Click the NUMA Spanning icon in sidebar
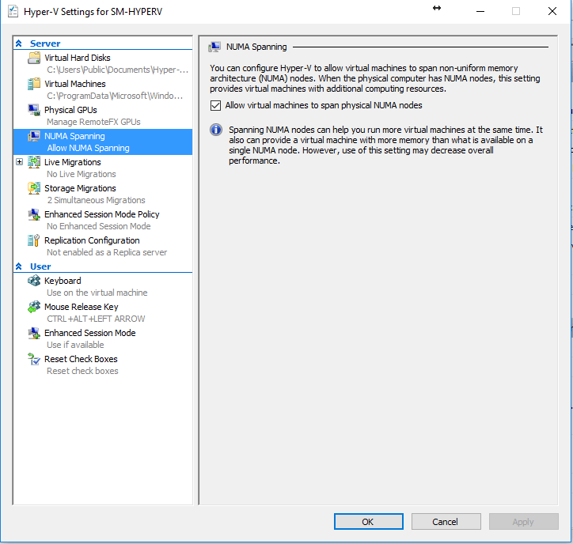Image resolution: width=573 pixels, height=544 pixels. click(34, 136)
